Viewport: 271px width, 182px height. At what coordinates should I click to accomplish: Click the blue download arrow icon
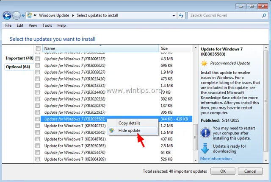coord(205,148)
